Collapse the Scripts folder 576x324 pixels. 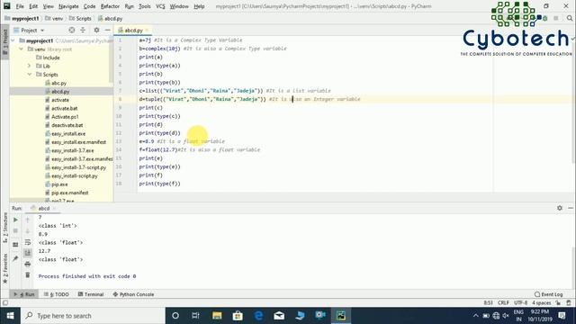pyautogui.click(x=30, y=74)
